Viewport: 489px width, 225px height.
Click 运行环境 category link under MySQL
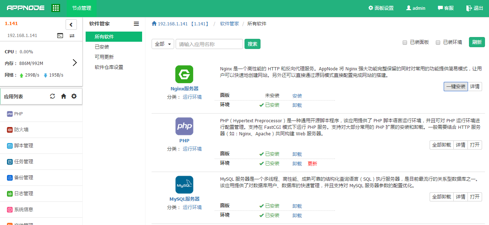(192, 207)
